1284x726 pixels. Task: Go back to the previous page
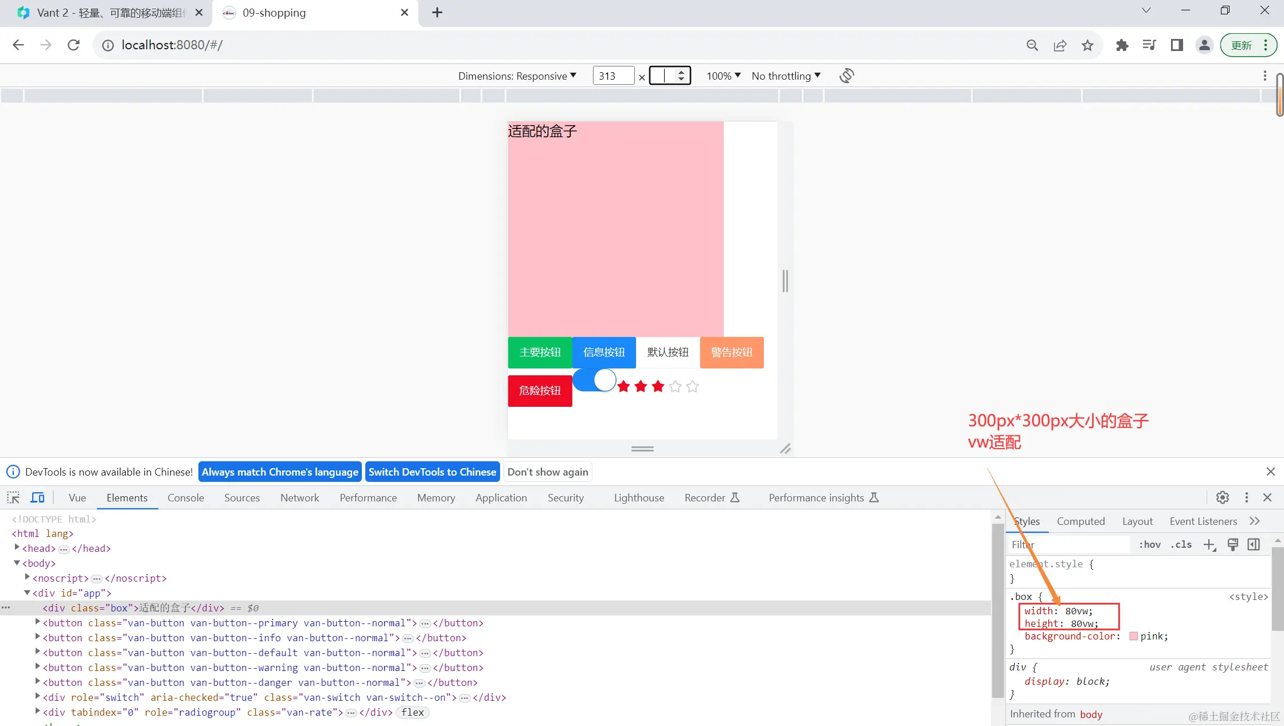click(18, 45)
